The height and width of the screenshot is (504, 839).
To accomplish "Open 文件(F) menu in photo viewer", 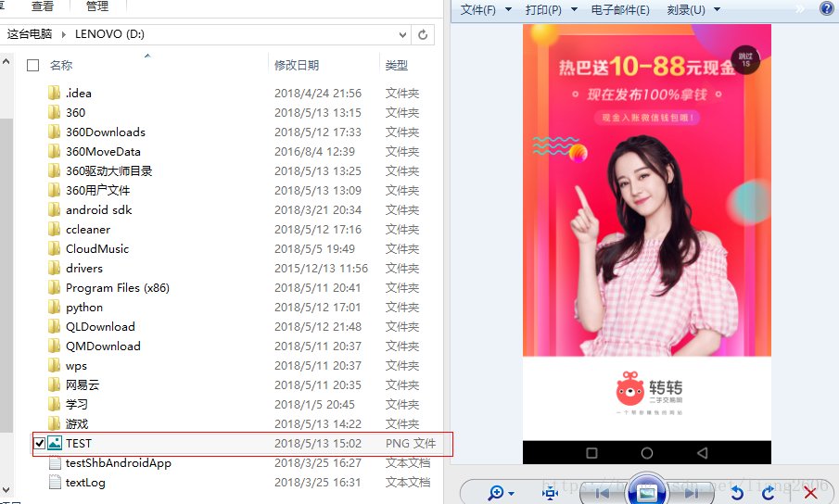I will (478, 9).
